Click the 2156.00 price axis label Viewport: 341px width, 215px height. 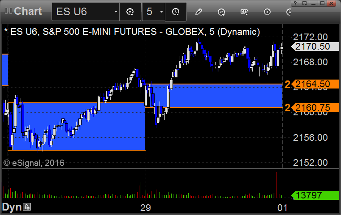pos(311,138)
